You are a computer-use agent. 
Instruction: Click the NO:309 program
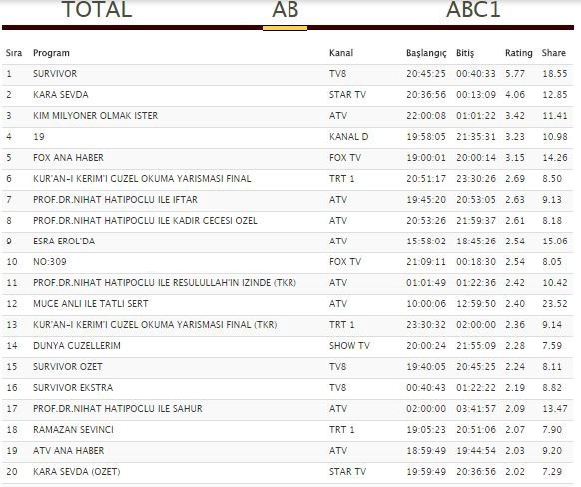point(50,261)
